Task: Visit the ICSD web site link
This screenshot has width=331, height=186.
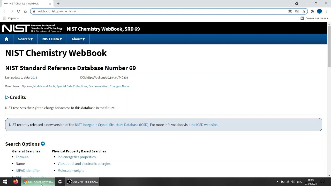Action: point(204,125)
